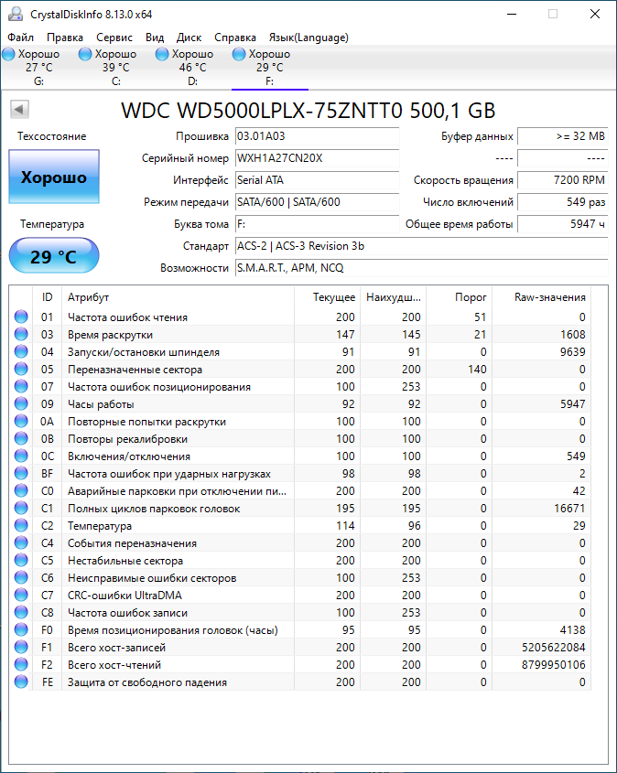Click status orb for attribute FE row
617x773 pixels.
tap(21, 682)
